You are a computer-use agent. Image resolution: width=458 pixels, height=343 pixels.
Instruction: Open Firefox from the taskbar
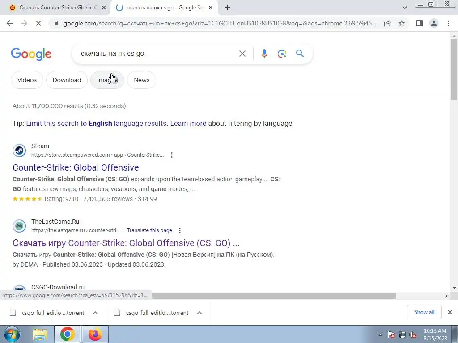95,334
